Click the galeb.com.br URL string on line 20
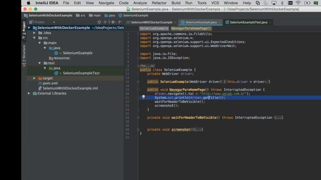Viewport: 321px width, 180px height. tap(223, 93)
